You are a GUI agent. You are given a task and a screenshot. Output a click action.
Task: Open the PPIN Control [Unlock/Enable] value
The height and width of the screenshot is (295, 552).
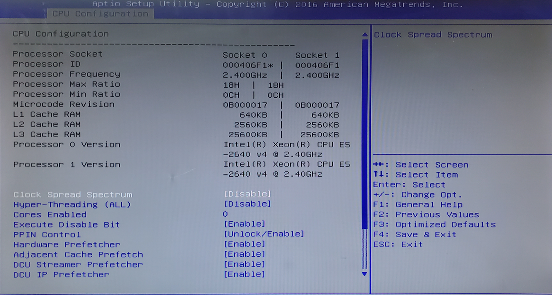(x=264, y=234)
